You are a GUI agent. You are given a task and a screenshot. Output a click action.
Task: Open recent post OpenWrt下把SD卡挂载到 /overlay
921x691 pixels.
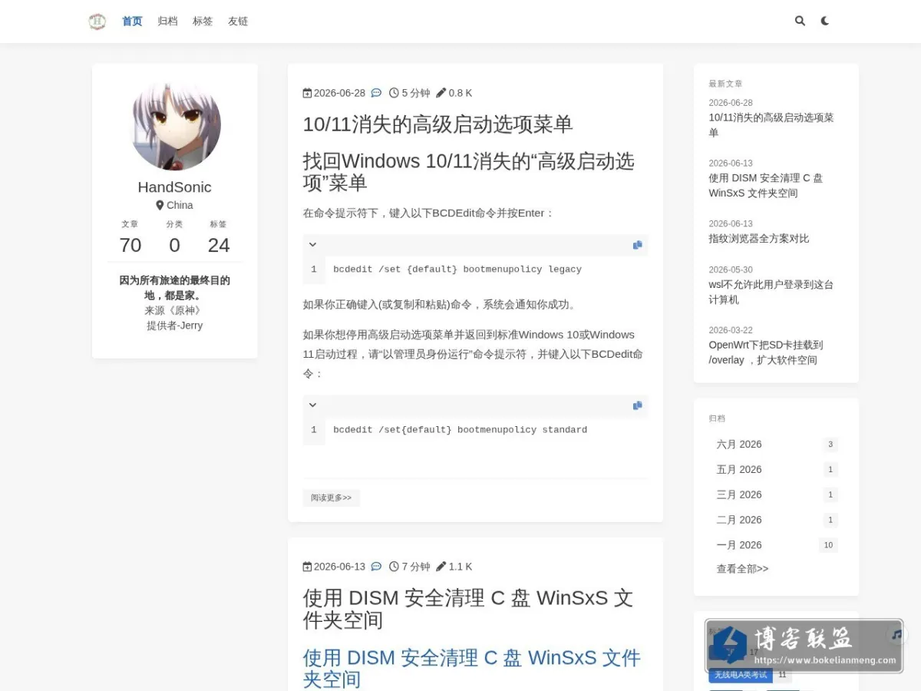(x=765, y=352)
